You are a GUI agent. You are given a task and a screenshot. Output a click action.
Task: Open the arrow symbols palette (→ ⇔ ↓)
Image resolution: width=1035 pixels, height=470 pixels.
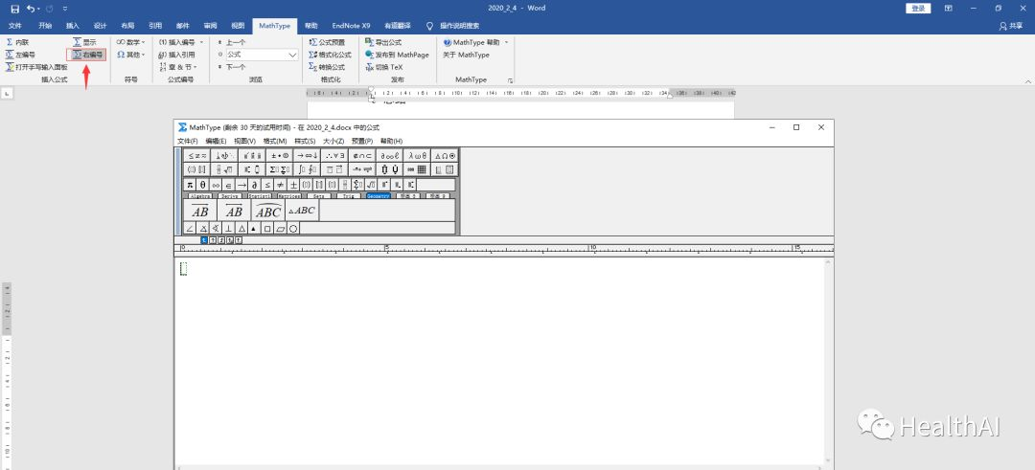308,156
